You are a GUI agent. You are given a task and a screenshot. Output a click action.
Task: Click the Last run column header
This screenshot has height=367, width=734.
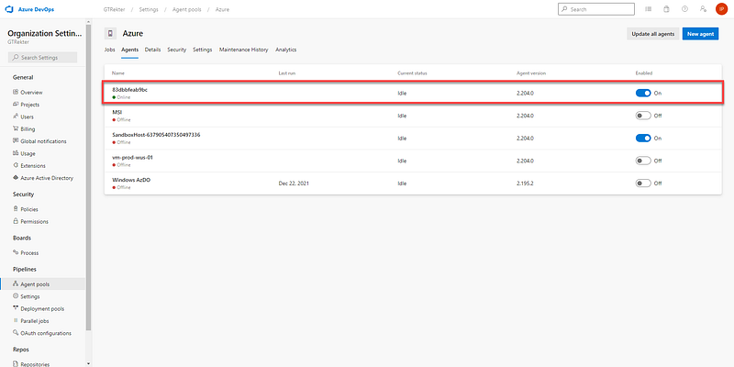click(286, 73)
